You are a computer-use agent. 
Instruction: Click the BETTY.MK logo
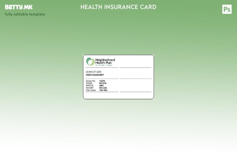tap(18, 7)
